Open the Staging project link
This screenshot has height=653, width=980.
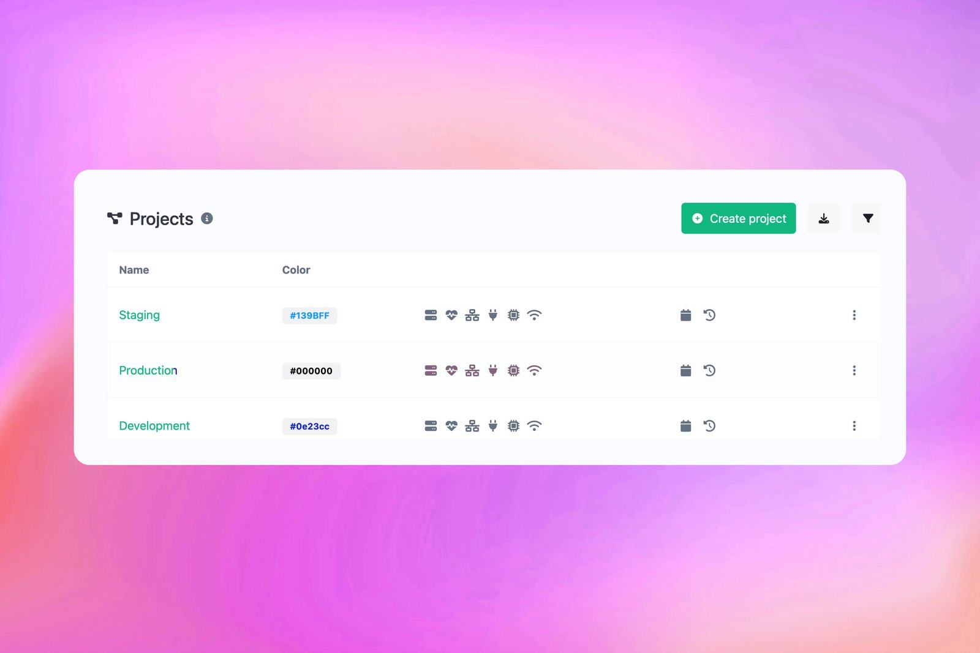(x=139, y=315)
